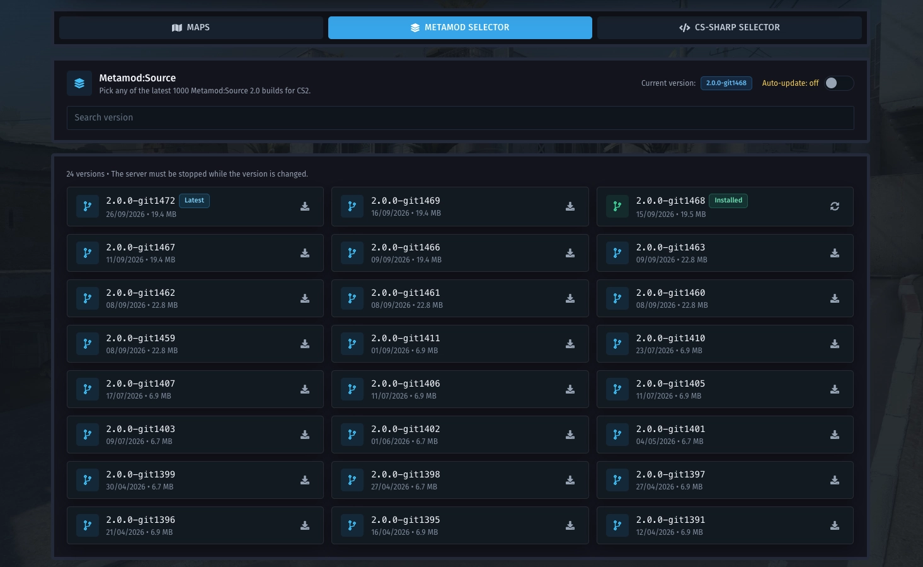923x567 pixels.
Task: Click the Metamod:Source heading
Action: coord(137,78)
